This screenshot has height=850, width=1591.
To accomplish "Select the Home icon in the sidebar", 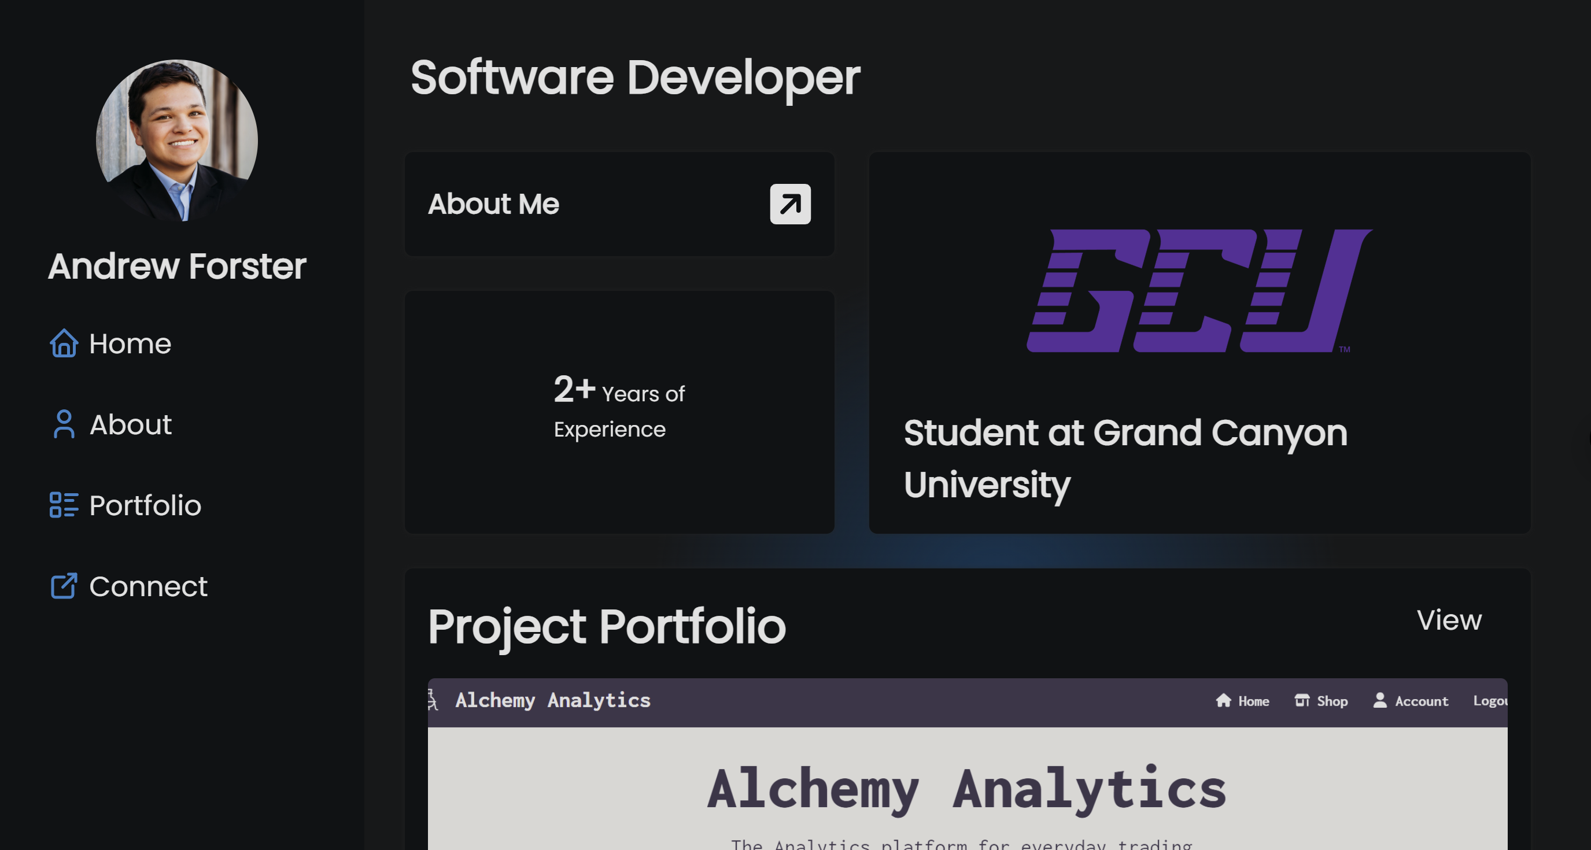I will click(64, 344).
